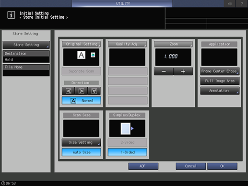This screenshot has height=186, width=248.
Task: Open the Original Setting options
Action: [x=82, y=44]
